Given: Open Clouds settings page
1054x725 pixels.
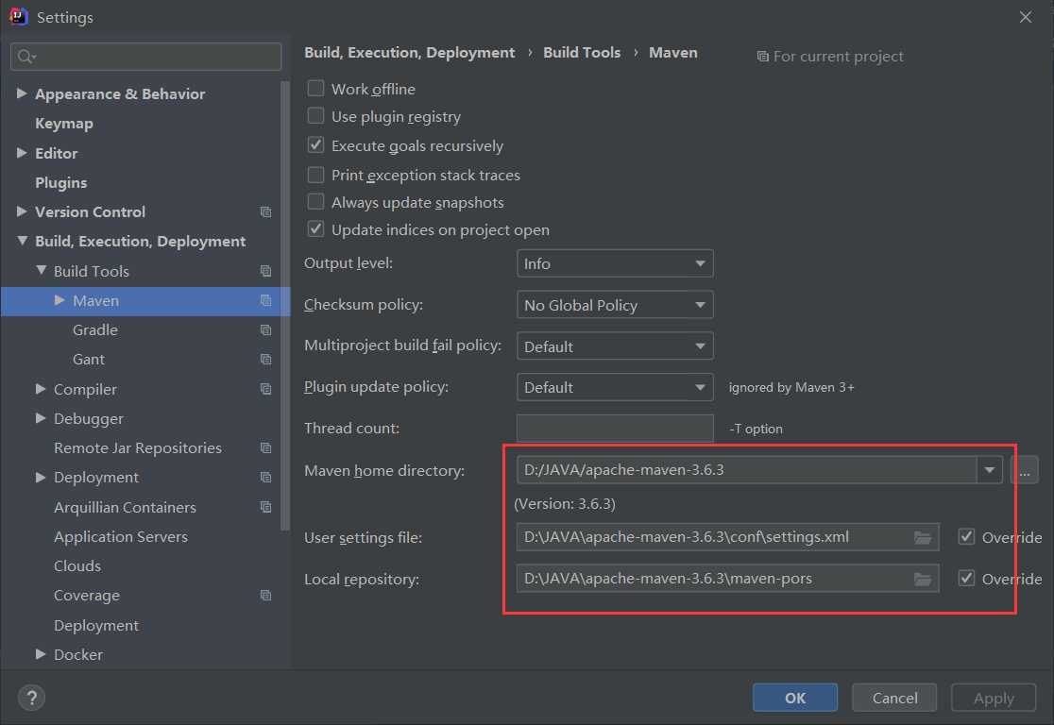Looking at the screenshot, I should pos(77,566).
